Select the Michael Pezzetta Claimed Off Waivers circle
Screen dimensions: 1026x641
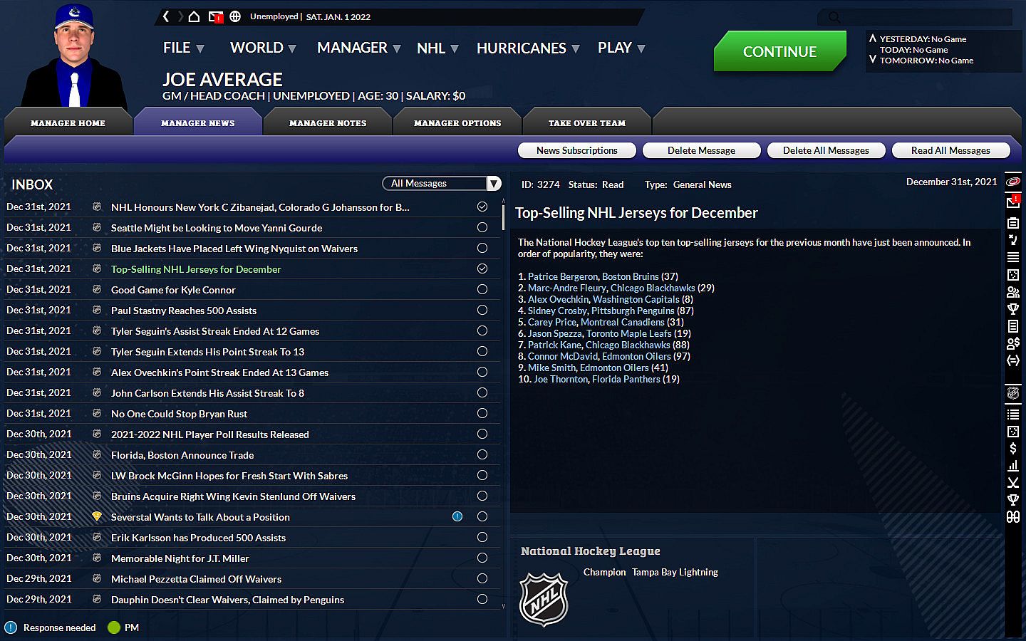pyautogui.click(x=482, y=578)
